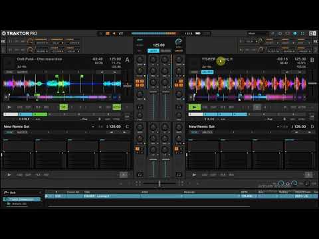Enable SYNC on Deck A
Image resolution: width=319 pixels, height=239 pixels.
click(9, 72)
